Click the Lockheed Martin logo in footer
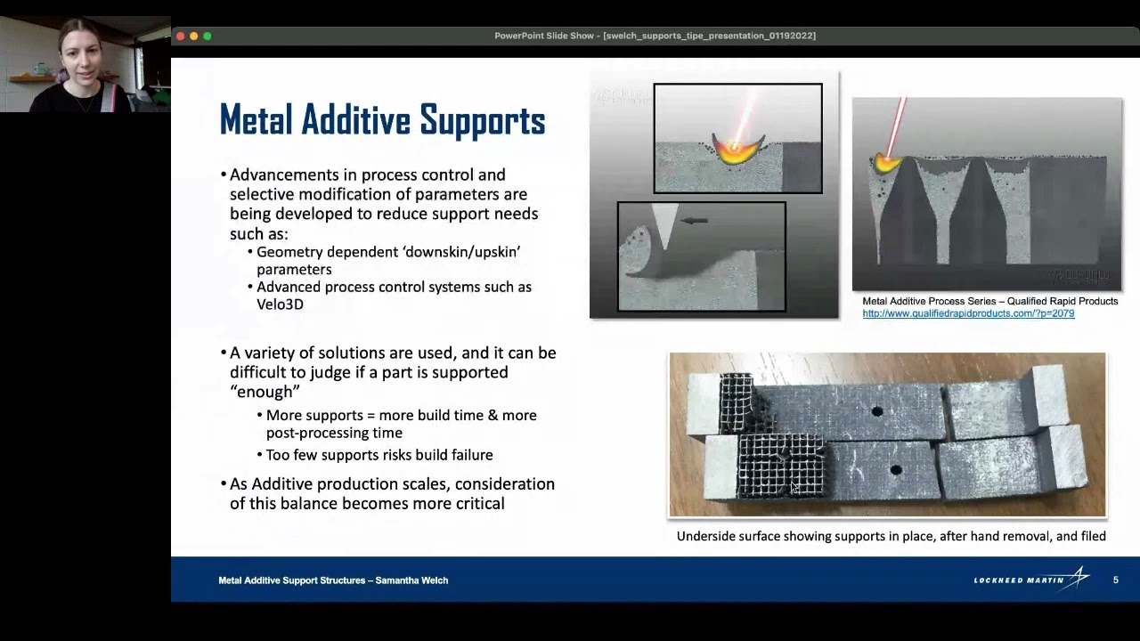Screen dimensions: 1140x641 point(1031,580)
